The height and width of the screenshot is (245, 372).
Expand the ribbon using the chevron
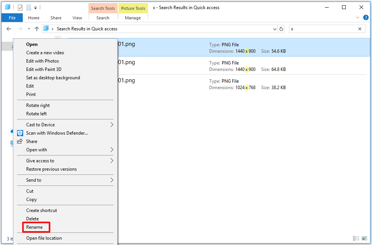click(x=358, y=18)
